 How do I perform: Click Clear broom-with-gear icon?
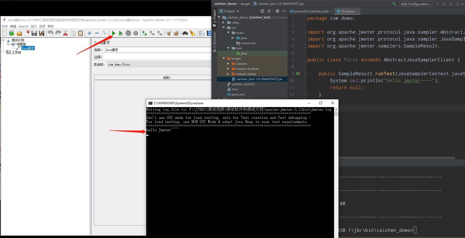point(168,33)
